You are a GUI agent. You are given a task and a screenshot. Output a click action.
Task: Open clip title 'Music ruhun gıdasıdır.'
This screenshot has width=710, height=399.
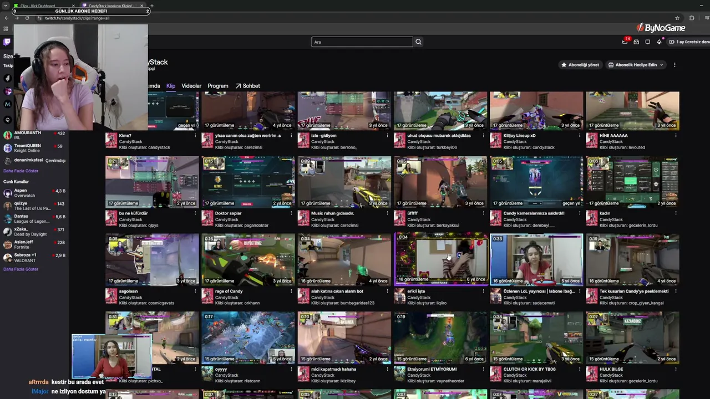332,213
